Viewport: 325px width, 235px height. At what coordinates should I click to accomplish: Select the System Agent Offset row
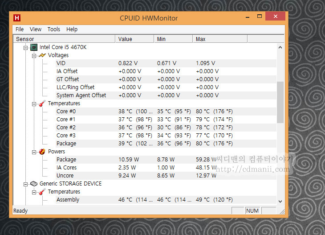click(166, 95)
